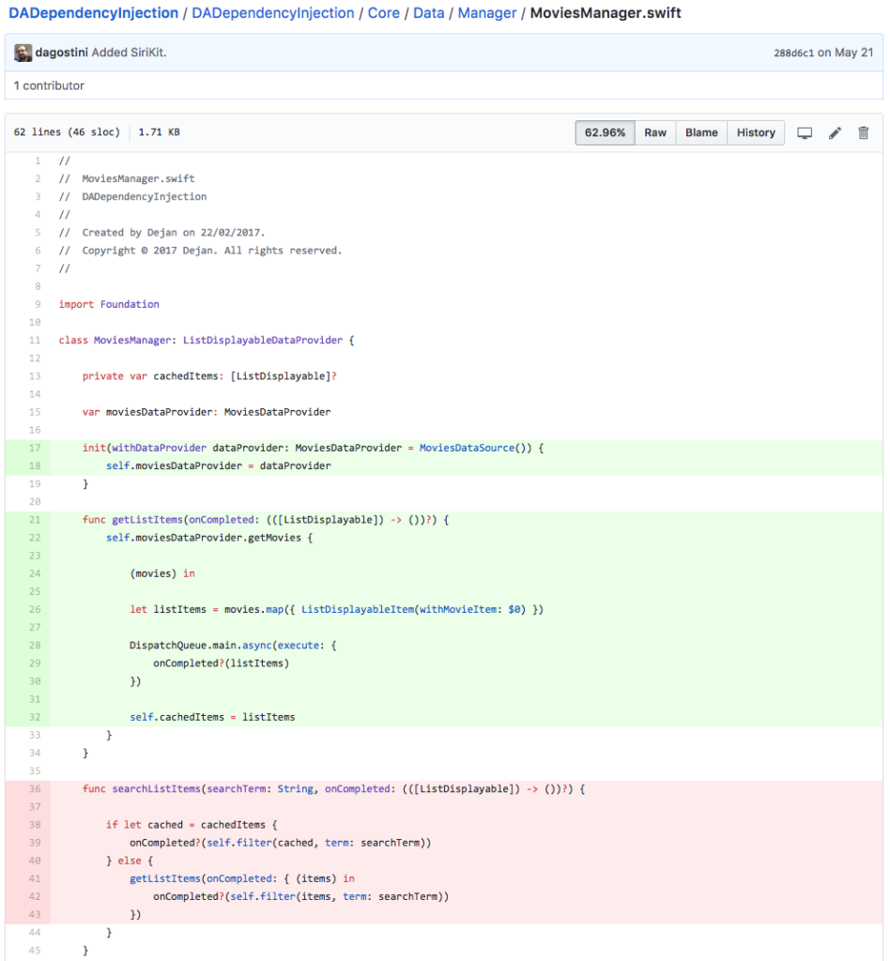This screenshot has height=961, width=890.
Task: Click the pencil edit file icon
Action: pos(835,133)
